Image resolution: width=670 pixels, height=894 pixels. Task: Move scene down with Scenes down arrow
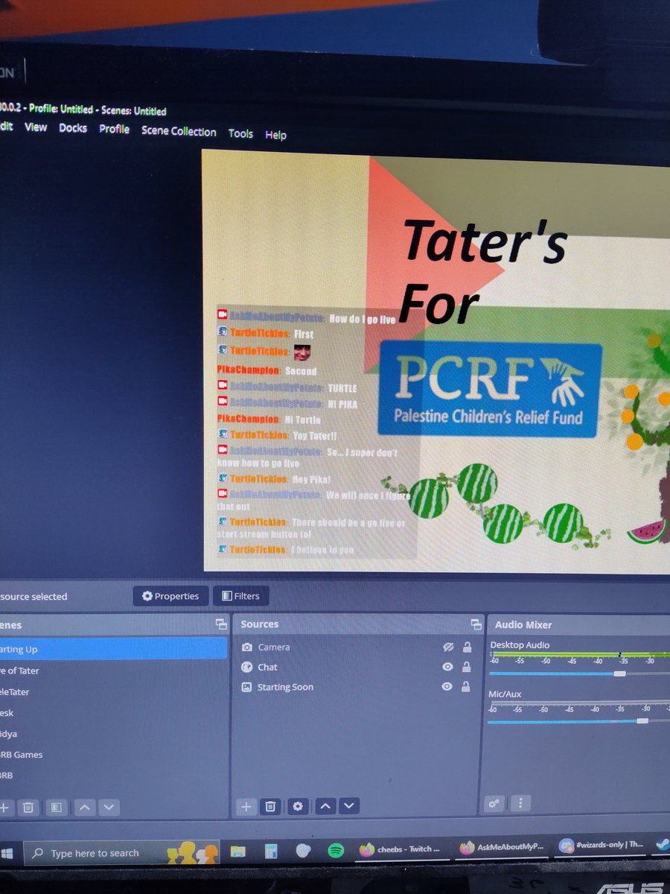(x=109, y=807)
